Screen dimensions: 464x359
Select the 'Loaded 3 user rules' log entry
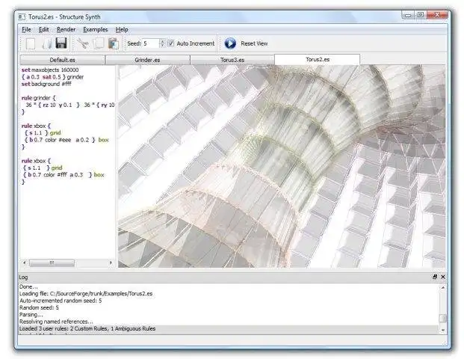tap(87, 328)
